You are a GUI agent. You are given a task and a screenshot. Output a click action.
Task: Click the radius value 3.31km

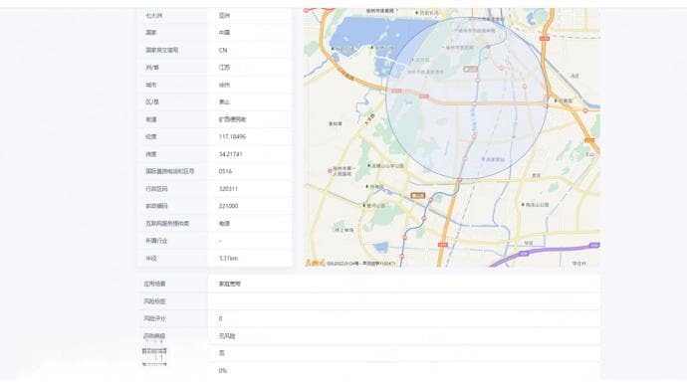[x=228, y=259]
